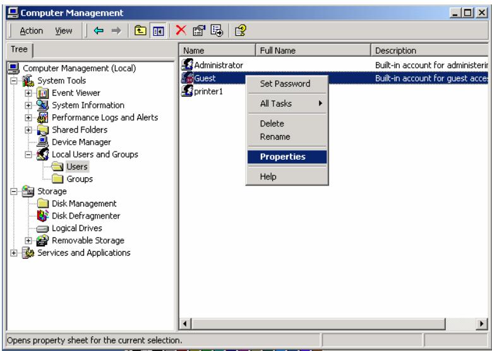Sort the list by the Full Name column header

312,50
